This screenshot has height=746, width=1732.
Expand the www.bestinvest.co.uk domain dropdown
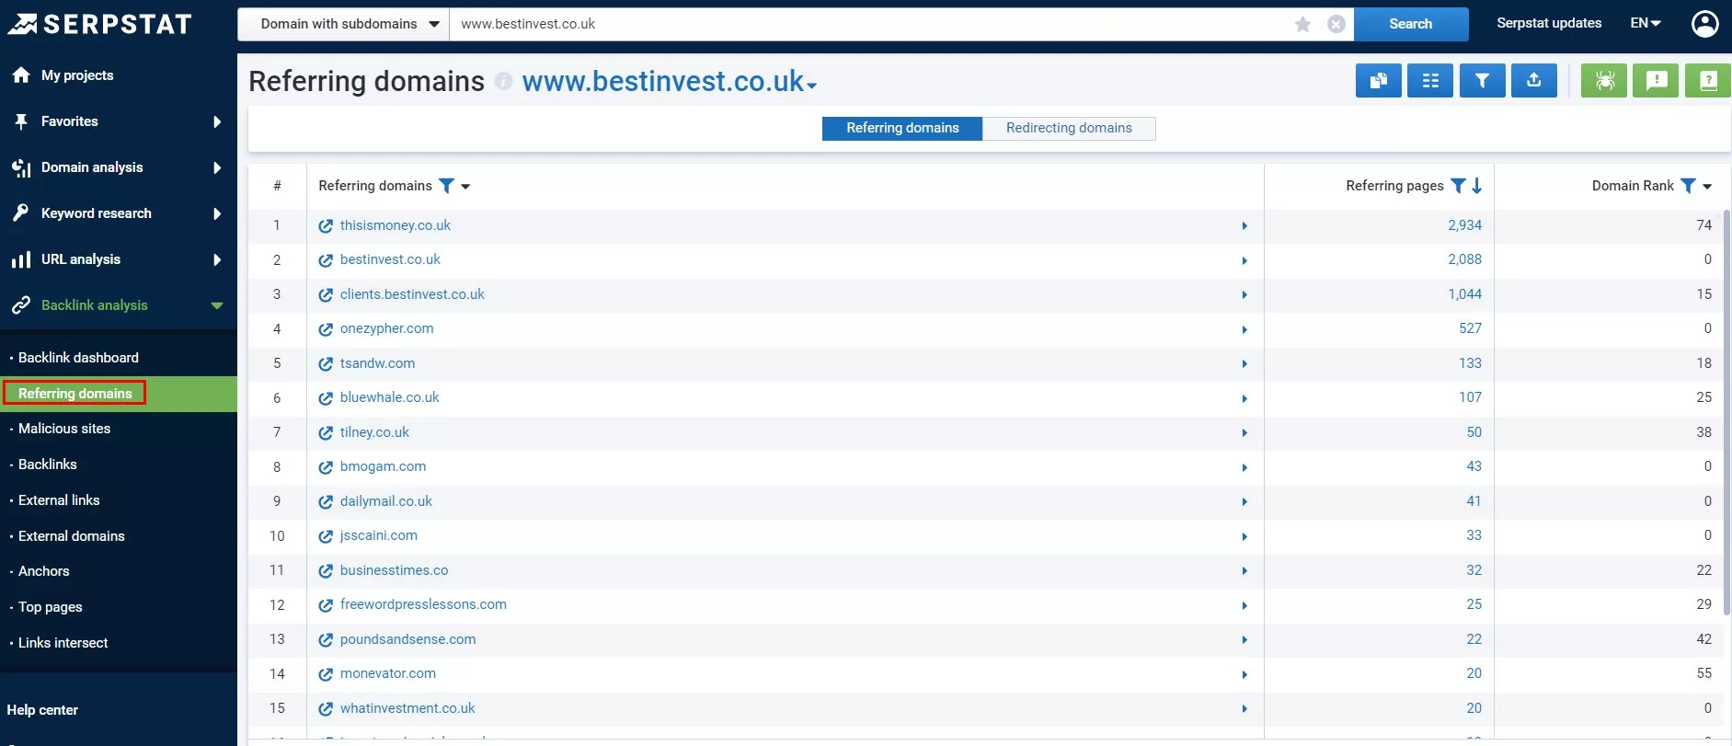click(x=812, y=86)
